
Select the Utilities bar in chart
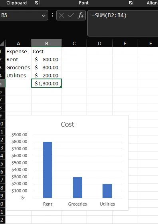[107, 191]
